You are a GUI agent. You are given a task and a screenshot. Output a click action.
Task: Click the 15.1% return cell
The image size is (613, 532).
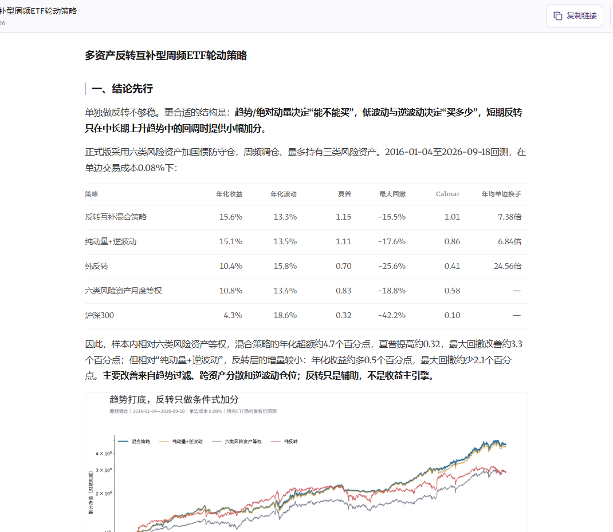click(231, 241)
